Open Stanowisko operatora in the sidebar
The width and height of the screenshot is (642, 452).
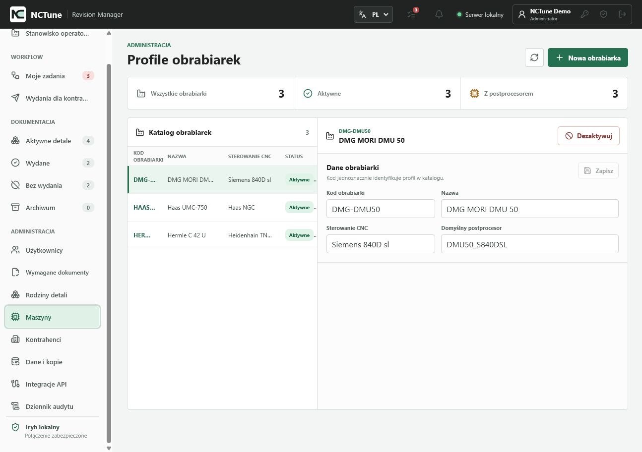point(53,33)
